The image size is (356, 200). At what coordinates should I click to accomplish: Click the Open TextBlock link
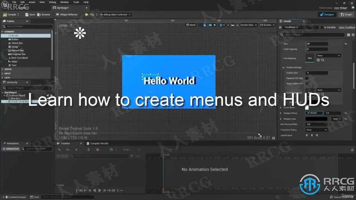(x=347, y=27)
